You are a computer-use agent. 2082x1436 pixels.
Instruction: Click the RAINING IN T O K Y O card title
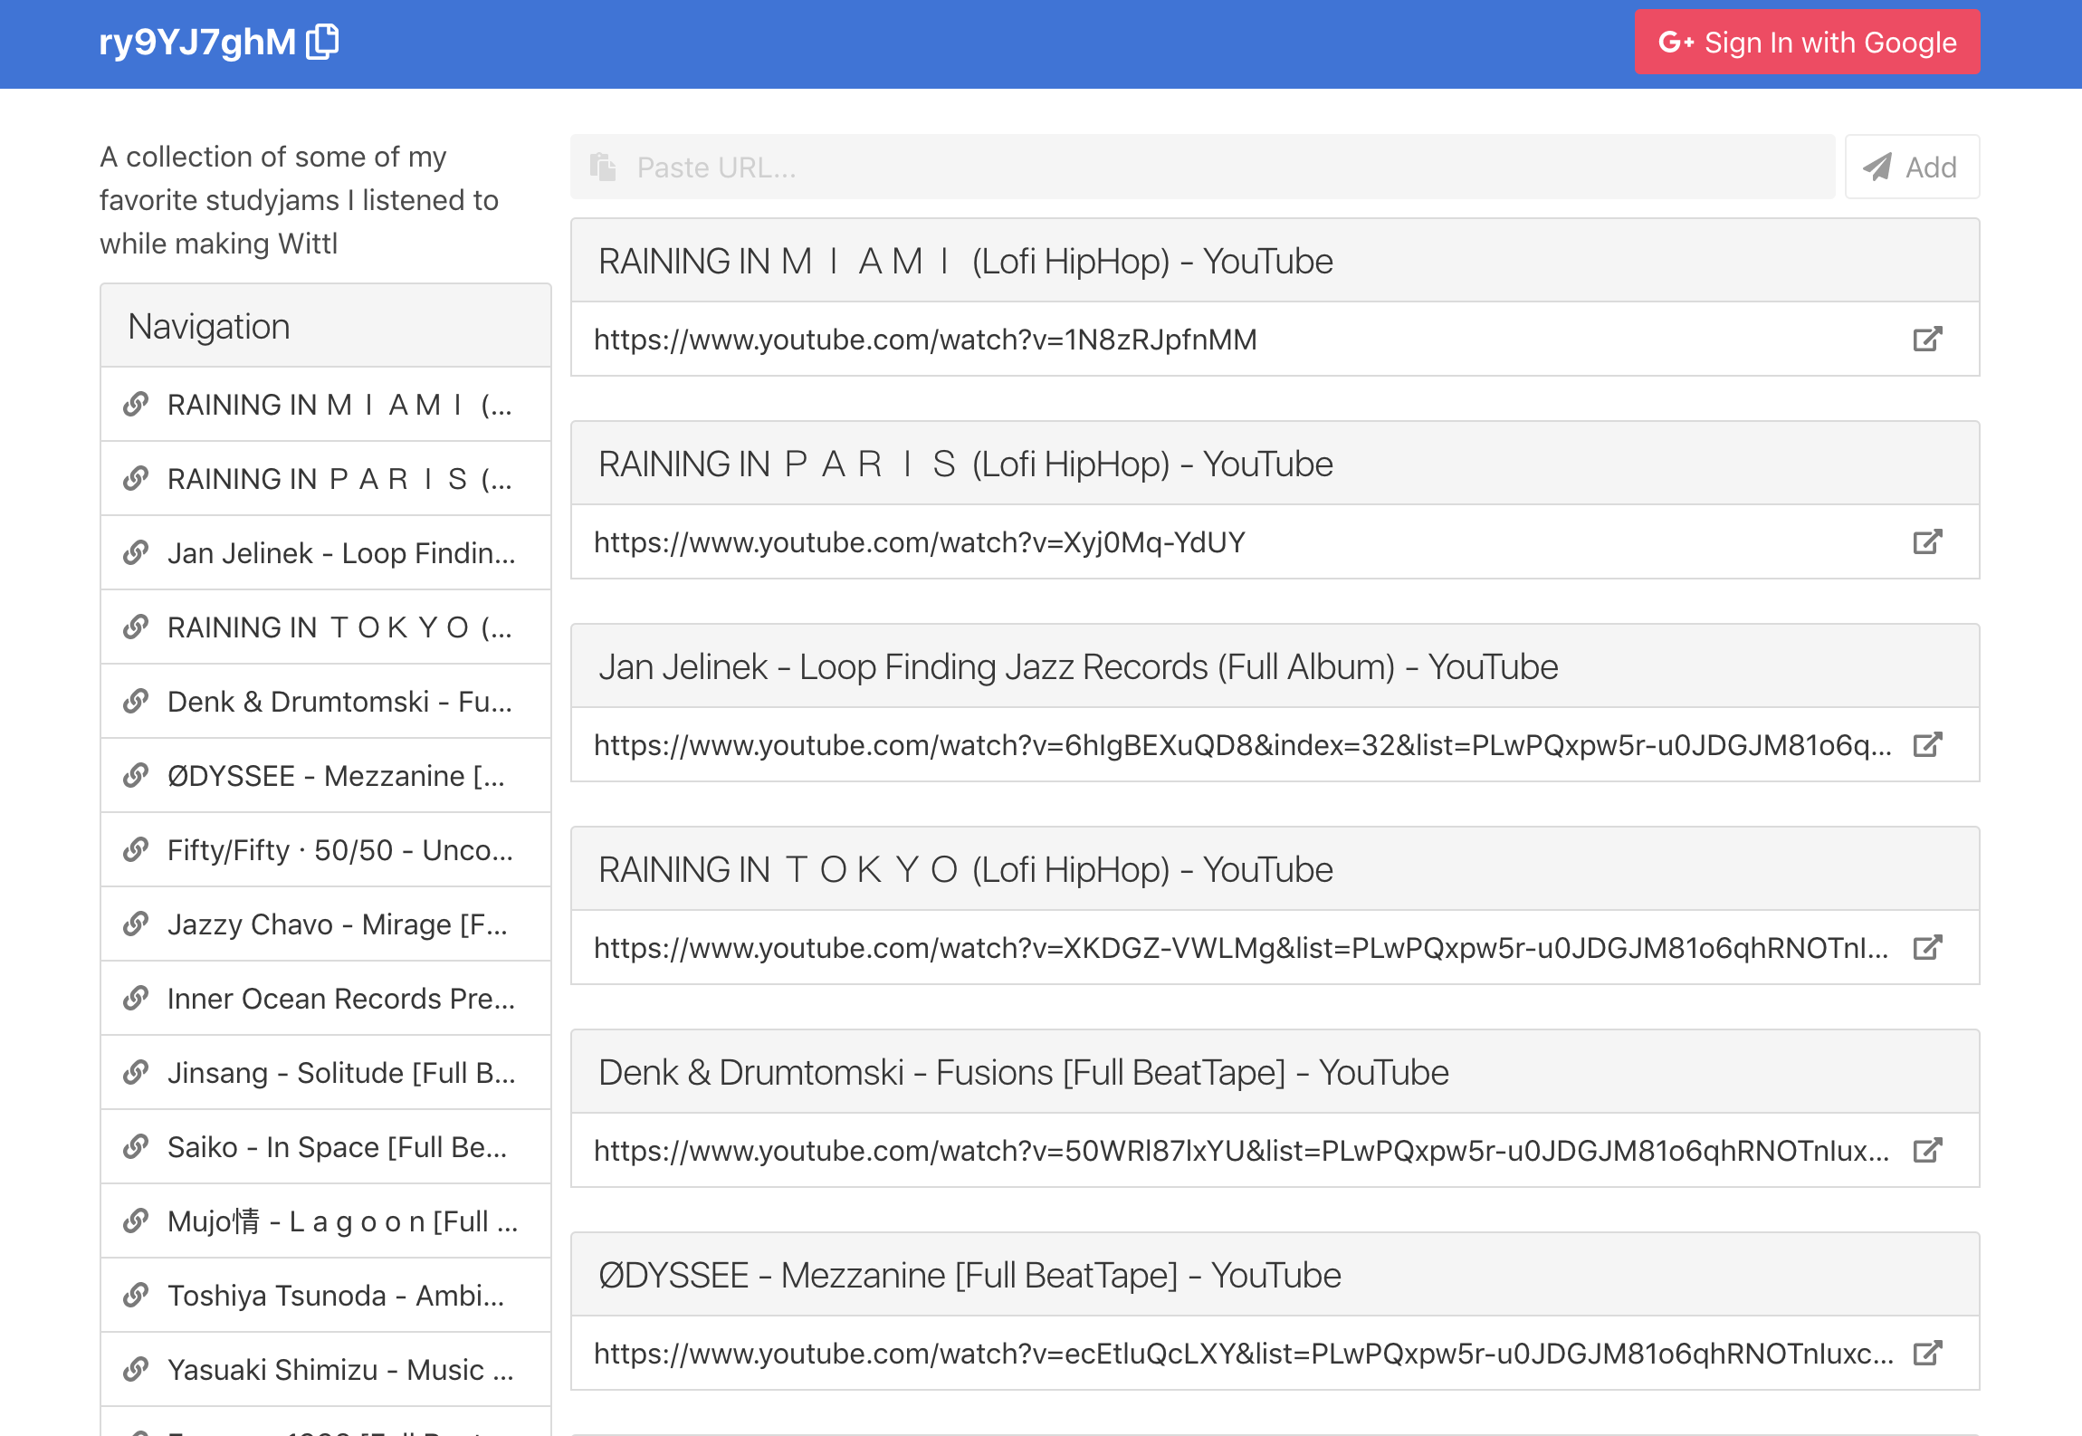tap(966, 869)
